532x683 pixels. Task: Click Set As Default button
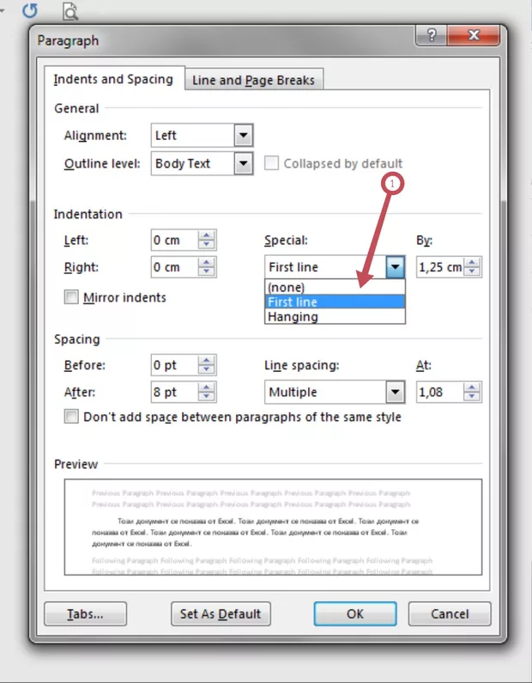coord(221,613)
